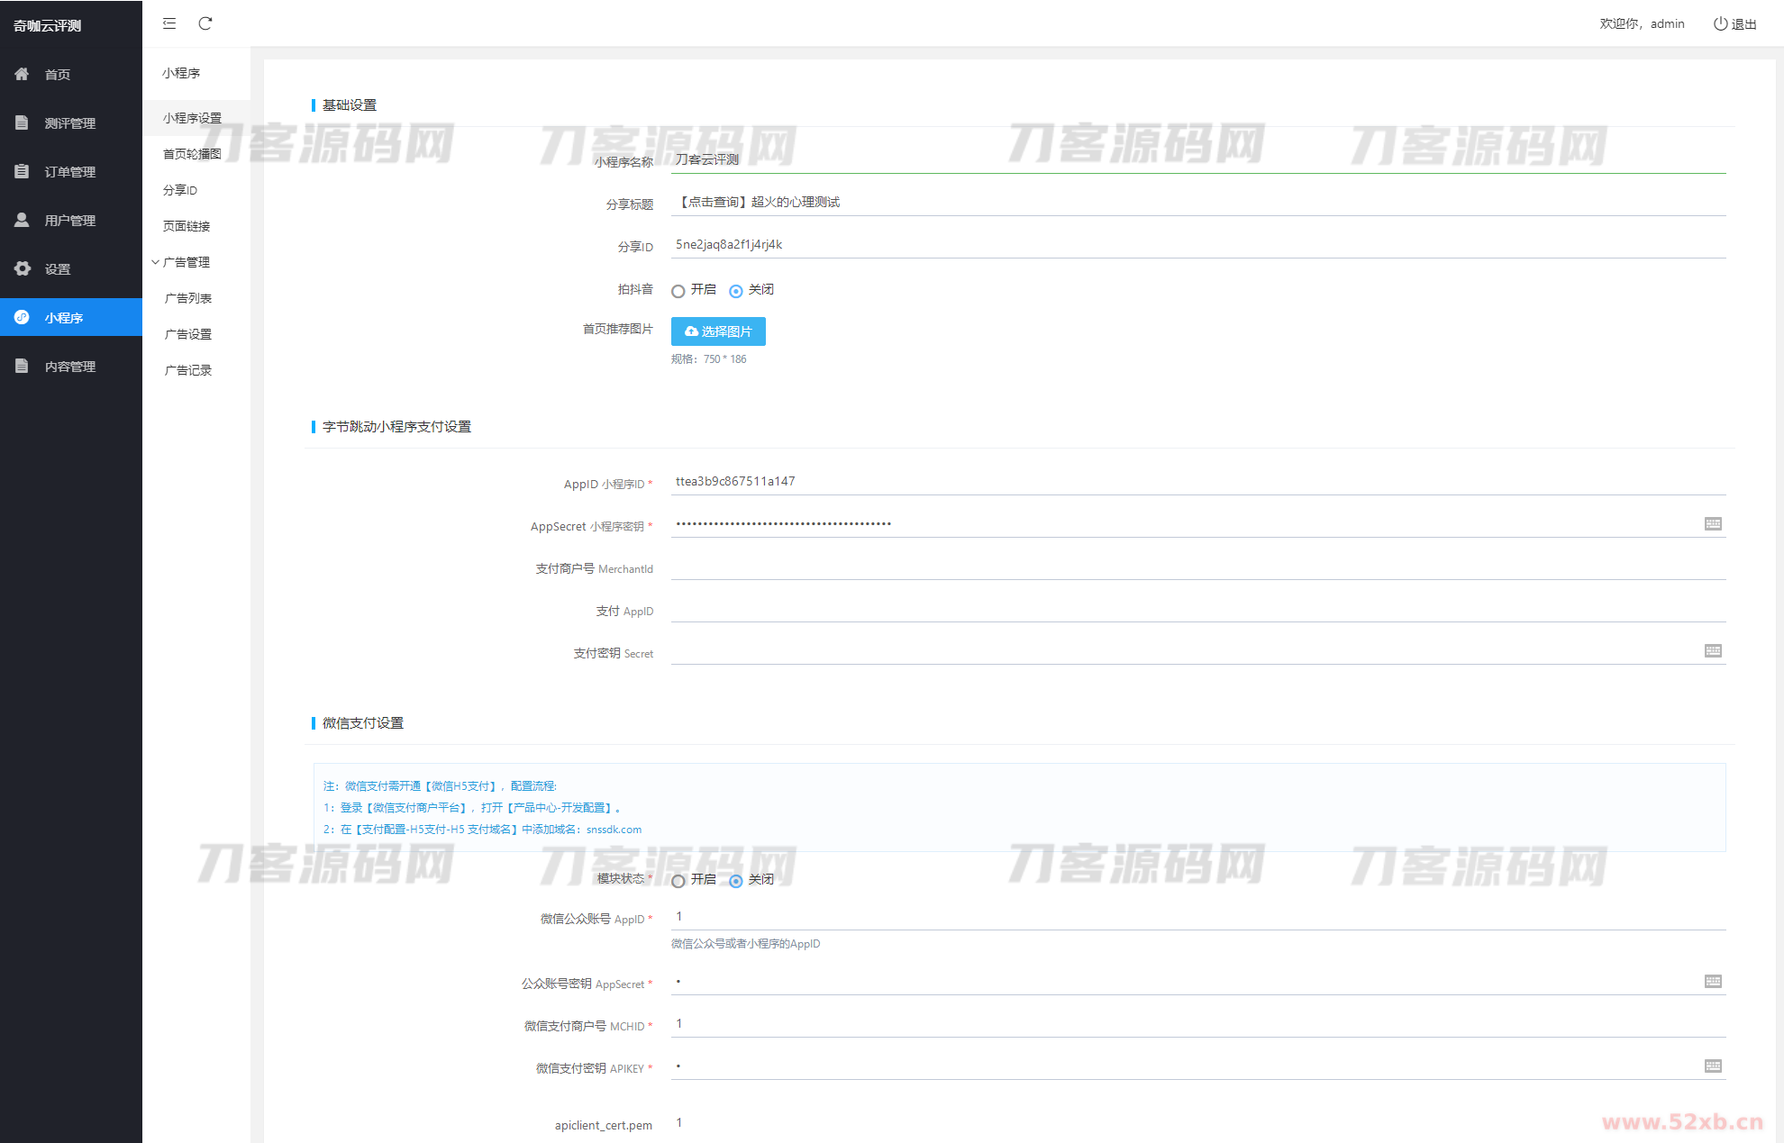Image resolution: width=1784 pixels, height=1143 pixels.
Task: Select 关闭 radio for 拍抖音
Action: point(736,291)
